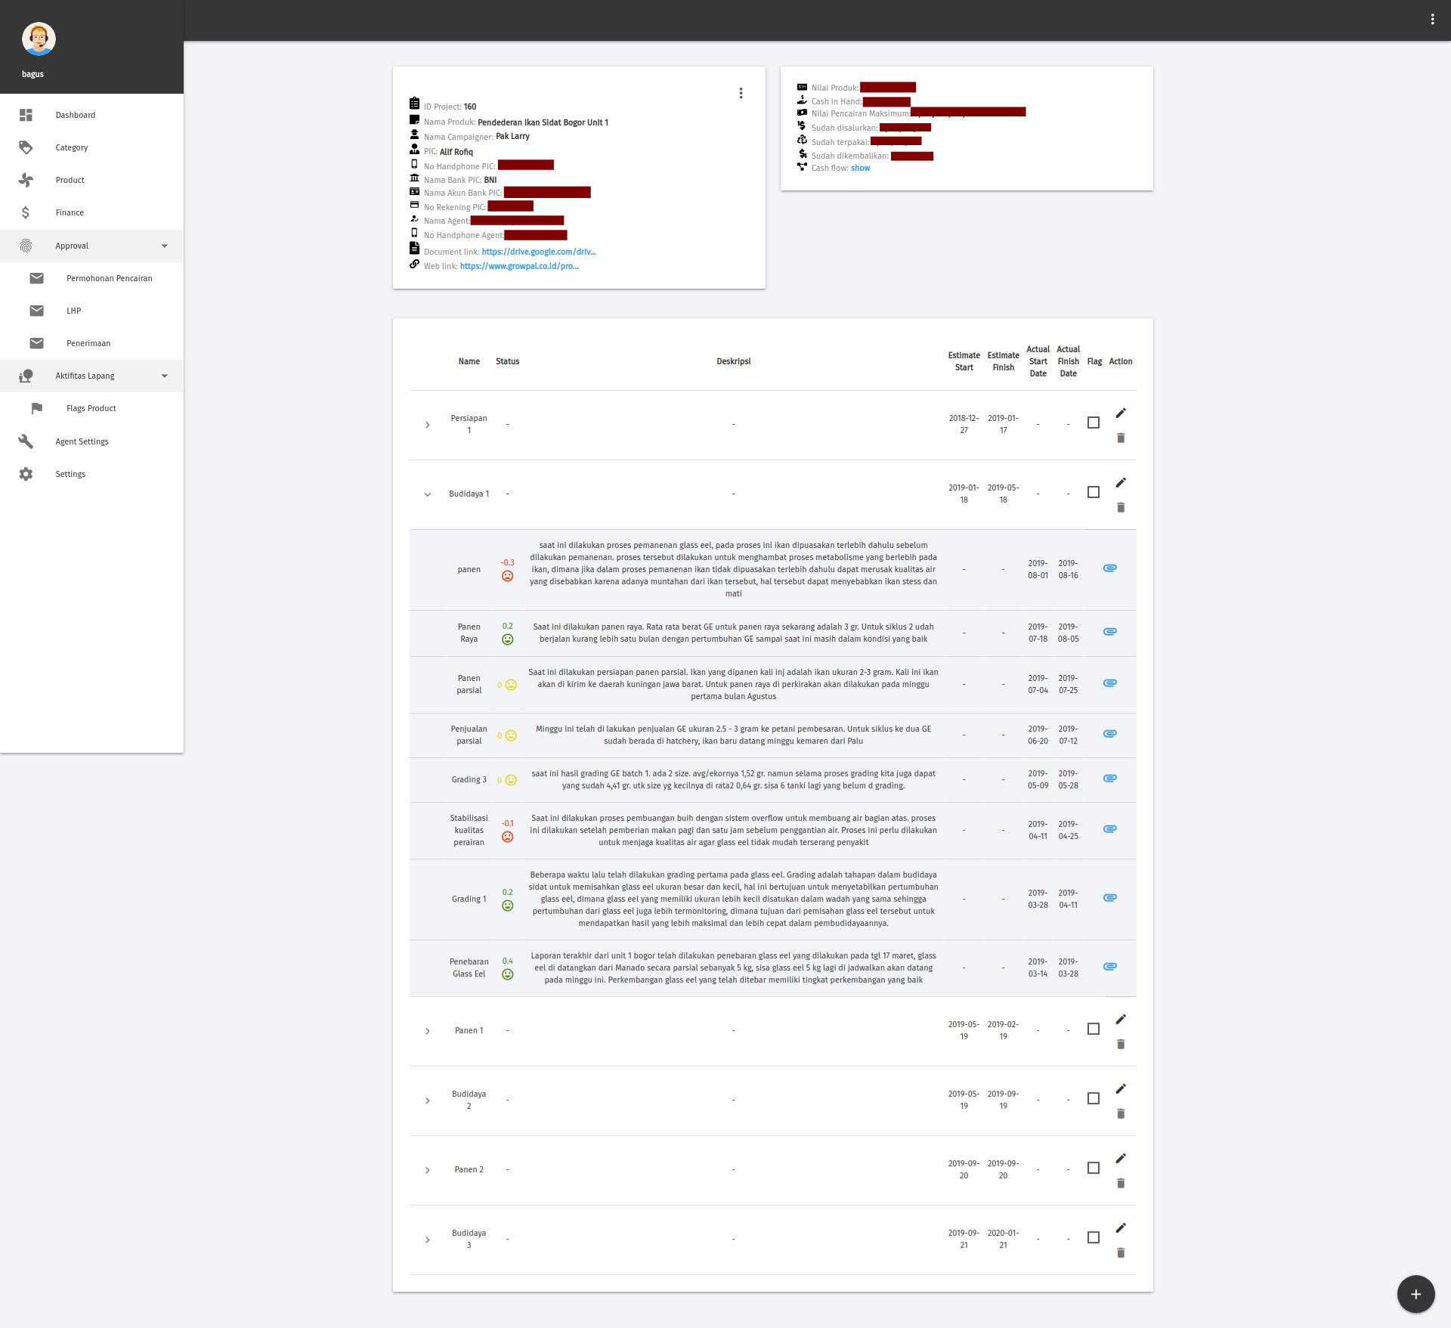The height and width of the screenshot is (1328, 1451).
Task: Click the bagus user avatar
Action: [x=39, y=39]
